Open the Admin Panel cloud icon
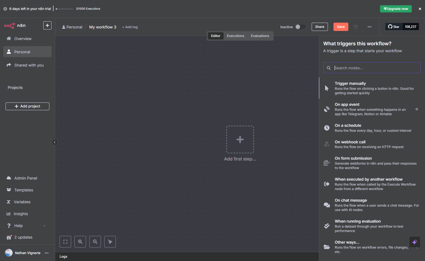The width and height of the screenshot is (425, 261). point(9,178)
